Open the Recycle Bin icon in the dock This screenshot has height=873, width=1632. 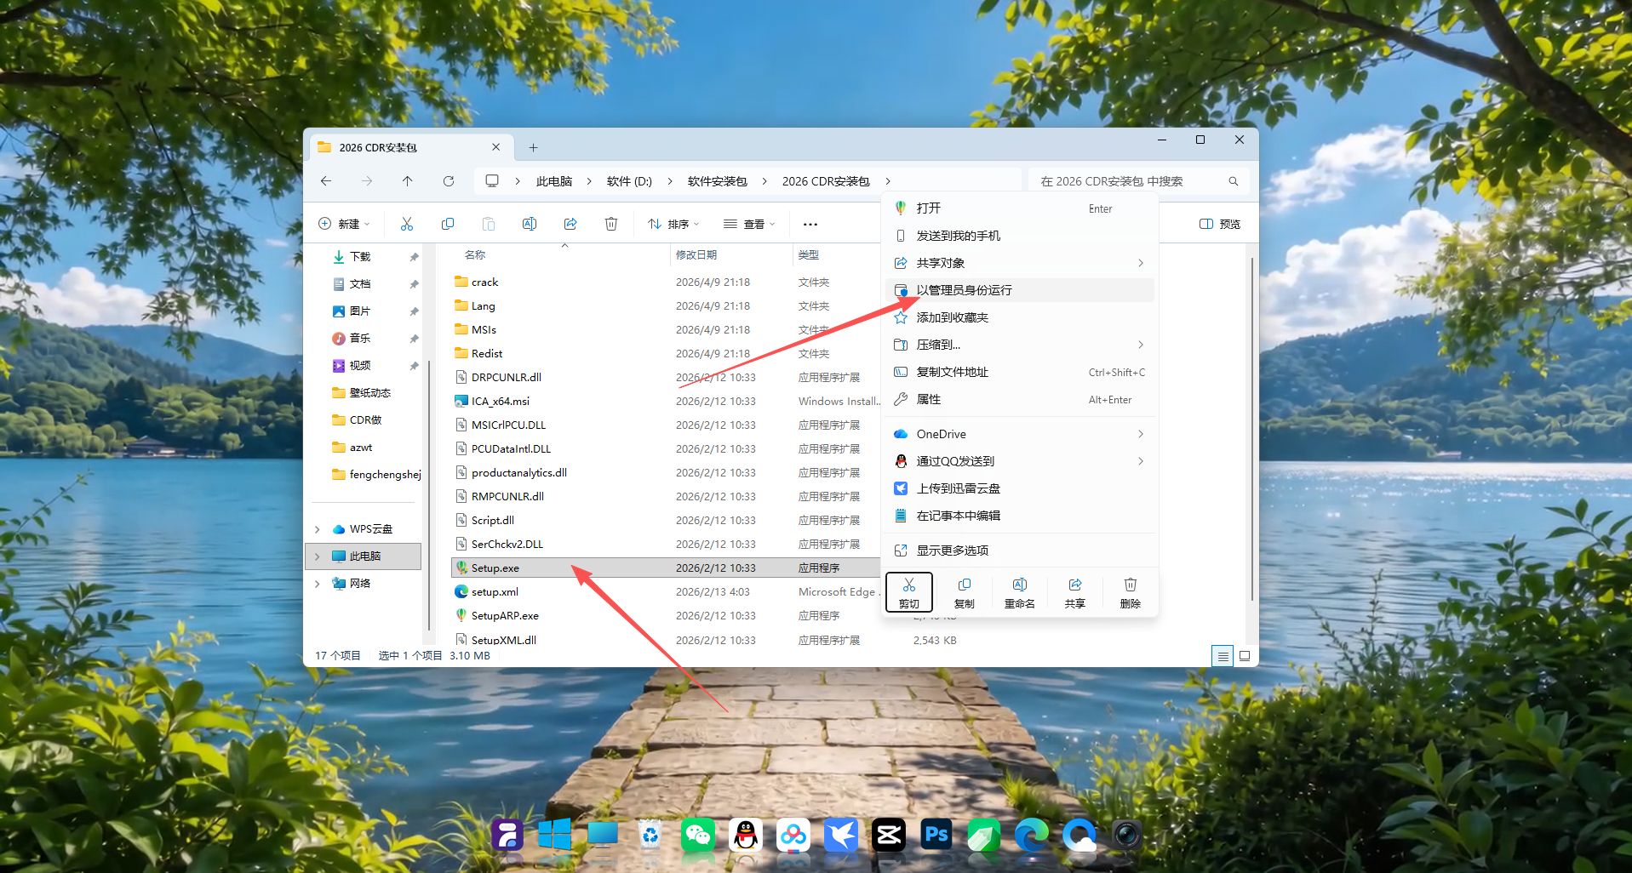tap(650, 835)
